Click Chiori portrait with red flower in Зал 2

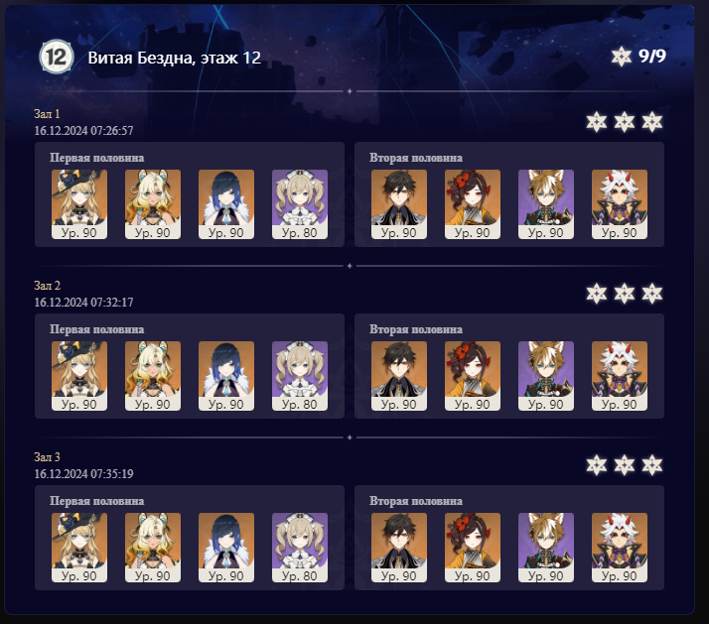[x=473, y=376]
